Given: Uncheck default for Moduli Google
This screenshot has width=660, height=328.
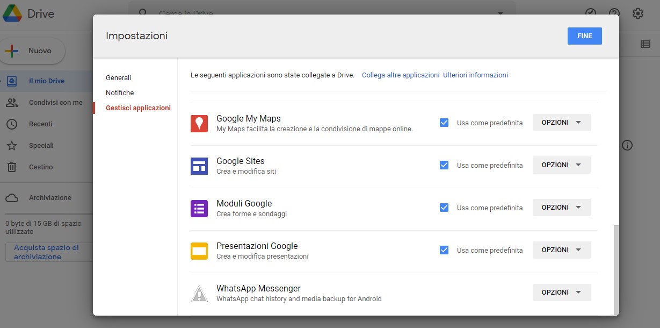Looking at the screenshot, I should pyautogui.click(x=444, y=208).
